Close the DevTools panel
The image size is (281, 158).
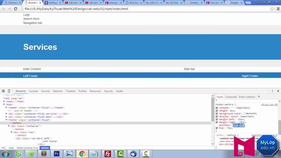coord(278,91)
